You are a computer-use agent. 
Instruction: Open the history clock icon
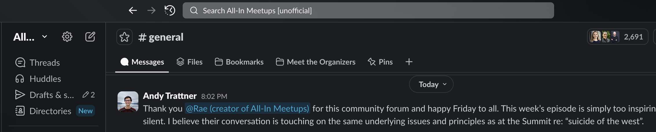click(x=170, y=11)
